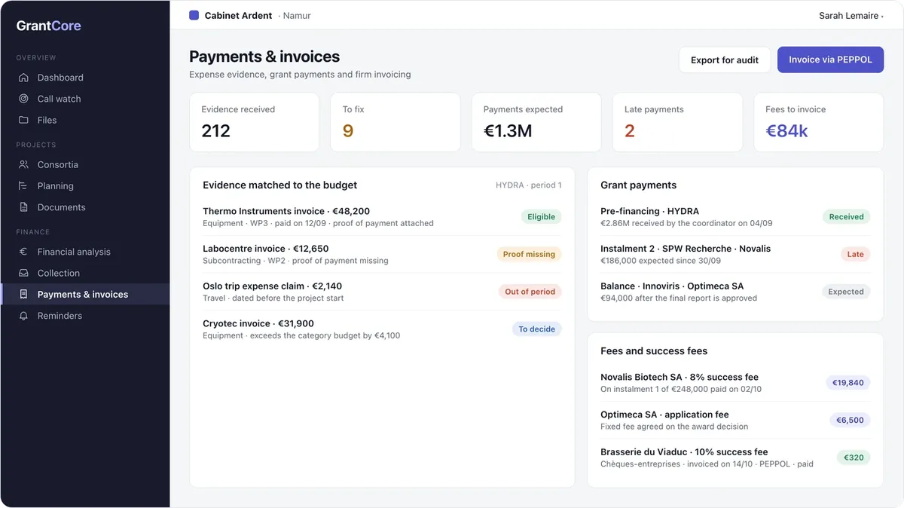This screenshot has width=904, height=508.
Task: Select Cryotec invoice · €31,900
Action: (x=382, y=329)
